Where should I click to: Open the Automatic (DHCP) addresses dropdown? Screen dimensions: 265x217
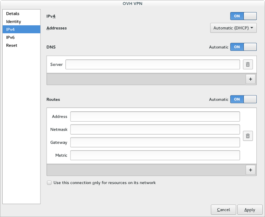(x=233, y=28)
